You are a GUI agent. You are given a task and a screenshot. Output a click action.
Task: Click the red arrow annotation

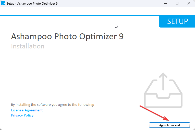coord(154,113)
